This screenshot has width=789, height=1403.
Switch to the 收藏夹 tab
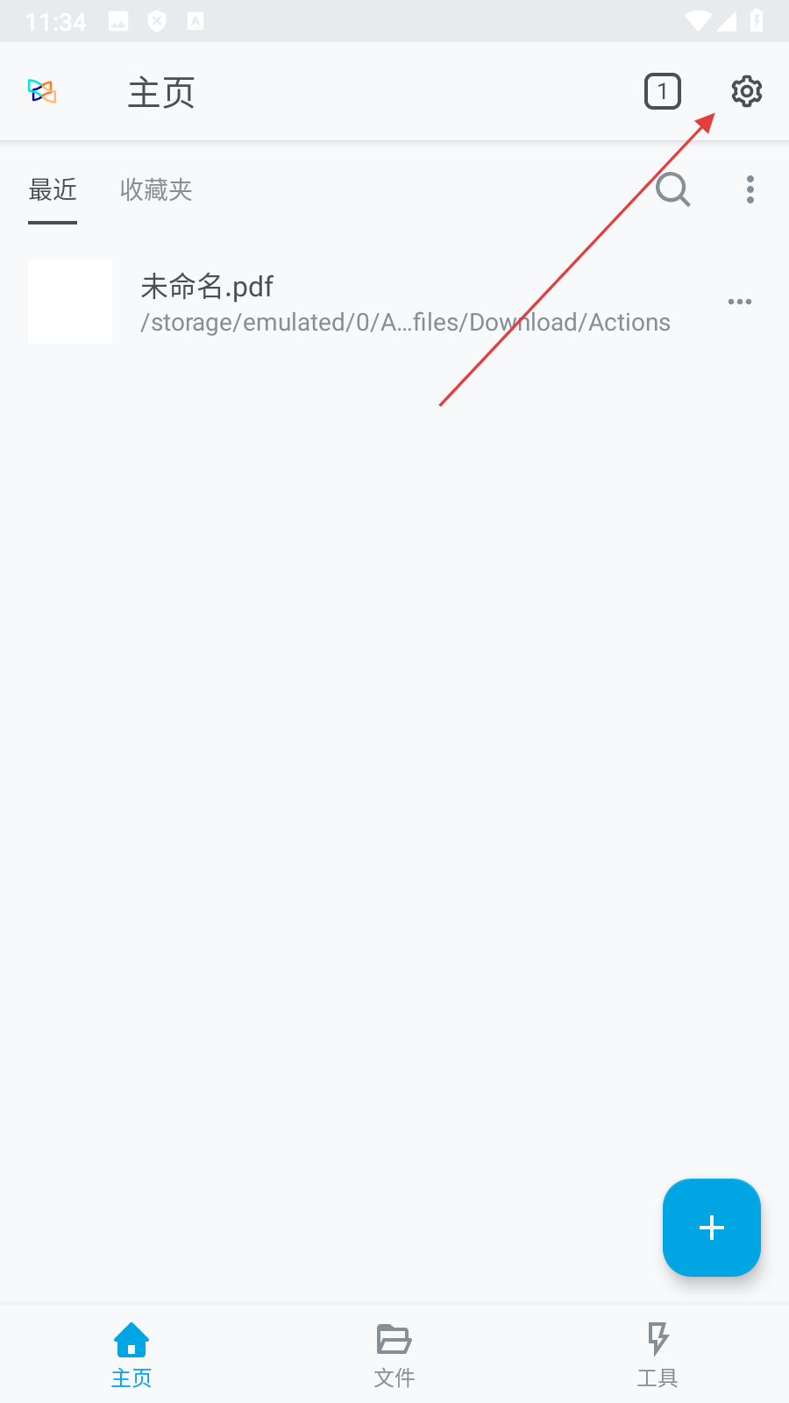(156, 189)
